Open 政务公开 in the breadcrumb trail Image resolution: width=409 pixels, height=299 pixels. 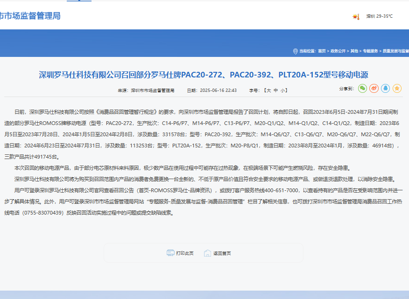[x=338, y=51]
